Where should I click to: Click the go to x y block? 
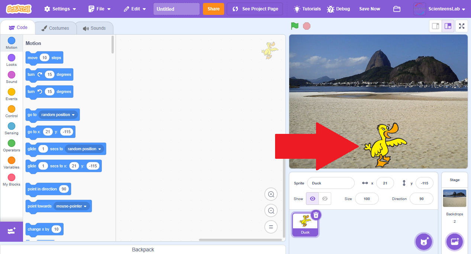click(x=50, y=132)
